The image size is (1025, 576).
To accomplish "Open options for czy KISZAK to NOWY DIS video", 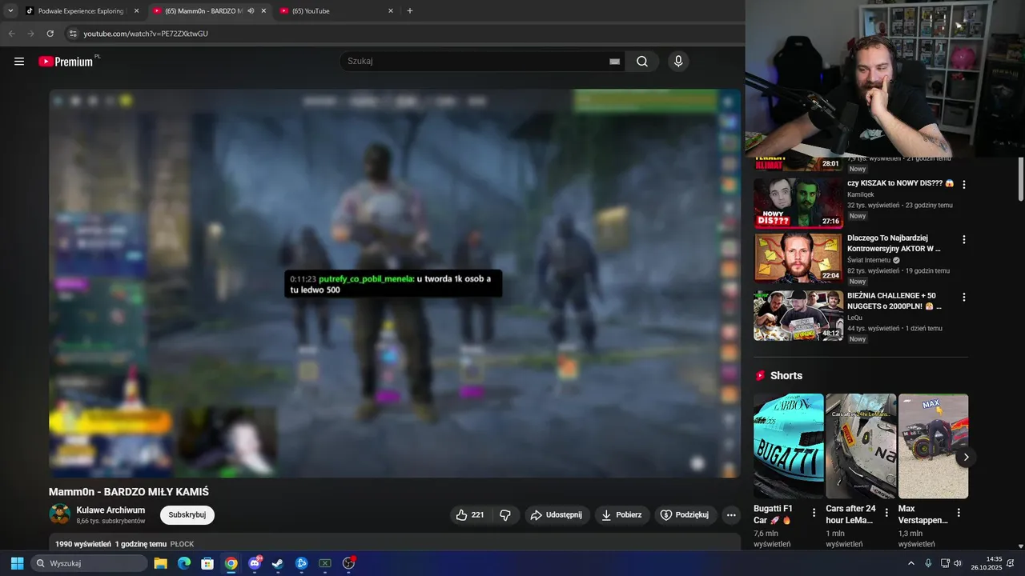I will [964, 184].
